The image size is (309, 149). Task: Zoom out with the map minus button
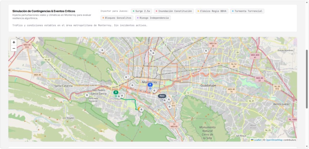tap(14, 48)
